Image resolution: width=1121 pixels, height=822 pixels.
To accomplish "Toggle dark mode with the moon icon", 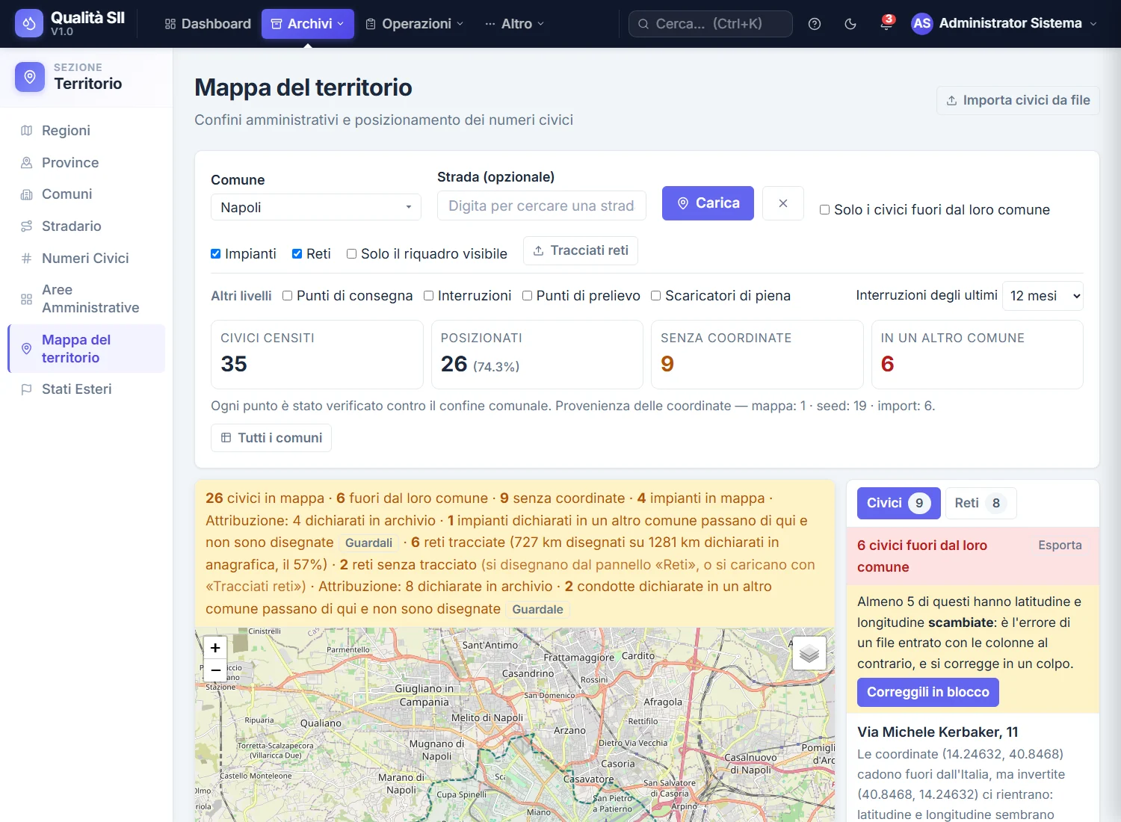I will coord(850,24).
